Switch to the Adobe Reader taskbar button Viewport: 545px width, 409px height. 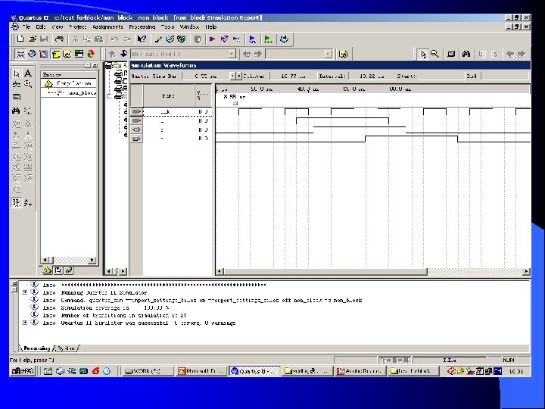click(360, 371)
